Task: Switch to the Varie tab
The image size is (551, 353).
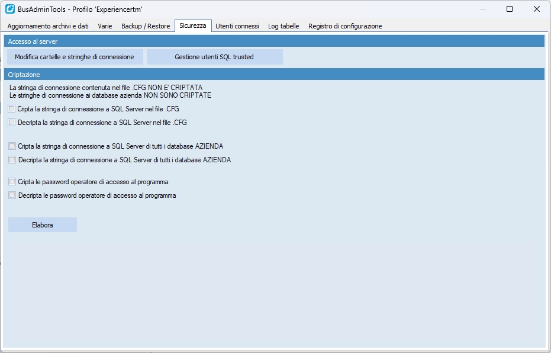Action: pyautogui.click(x=105, y=26)
